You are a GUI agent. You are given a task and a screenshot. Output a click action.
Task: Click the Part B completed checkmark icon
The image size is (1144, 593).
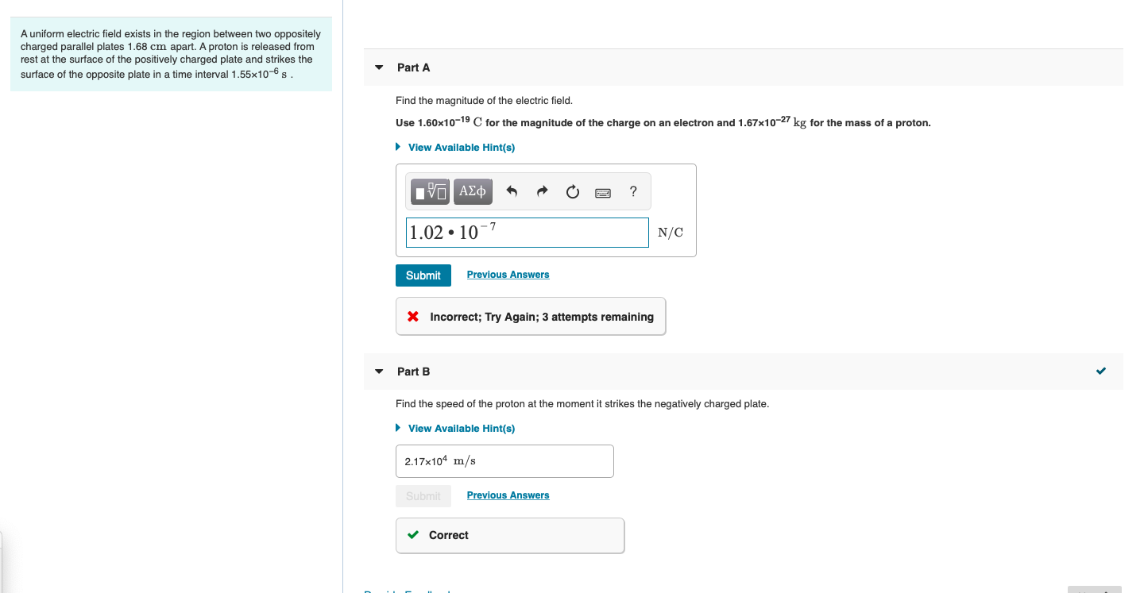click(x=1100, y=371)
